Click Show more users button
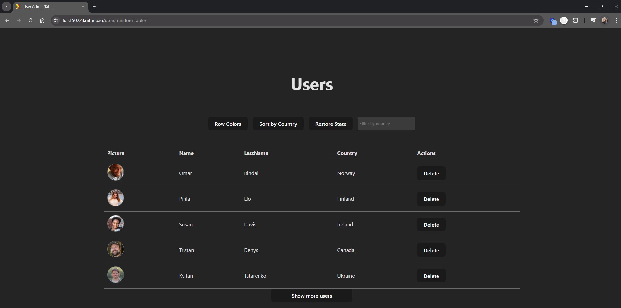This screenshot has height=308, width=621. [311, 296]
